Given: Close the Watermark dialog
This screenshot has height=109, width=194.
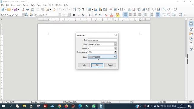Looking at the screenshot, I should (116, 35).
